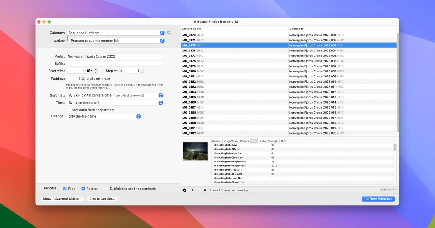Screen dimensions: 435x228
Task: Switch preview mode to Auto
Action: 384,190
